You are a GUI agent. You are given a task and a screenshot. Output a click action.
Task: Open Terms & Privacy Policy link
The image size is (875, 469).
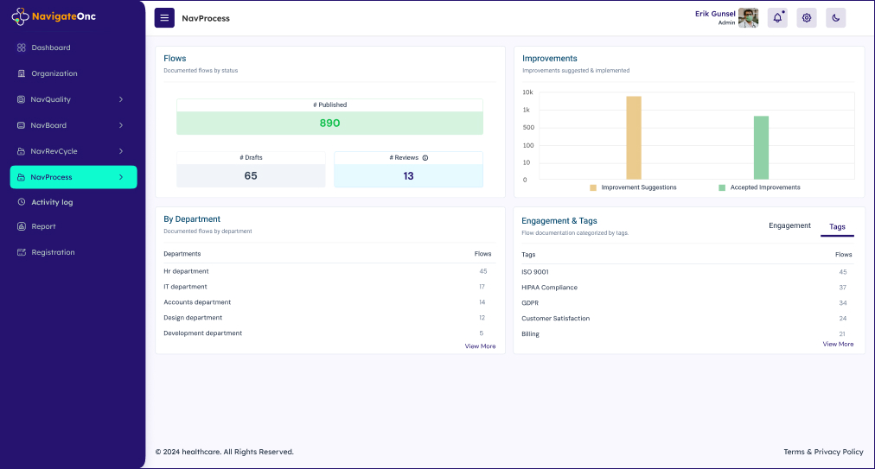click(x=823, y=452)
